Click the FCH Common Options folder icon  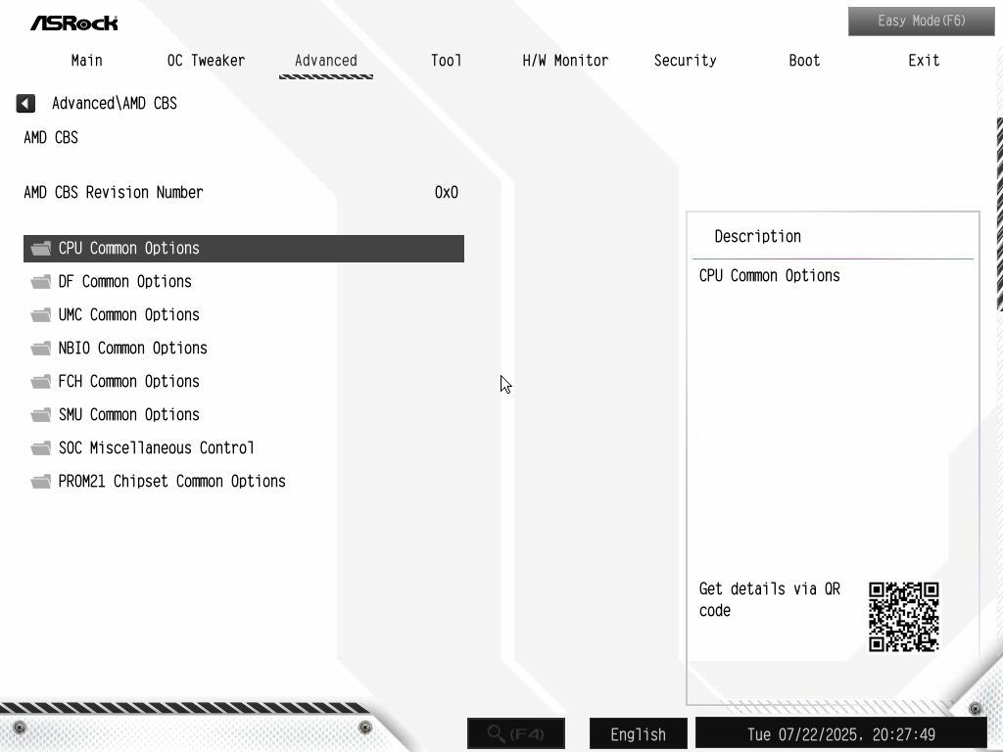pyautogui.click(x=41, y=381)
